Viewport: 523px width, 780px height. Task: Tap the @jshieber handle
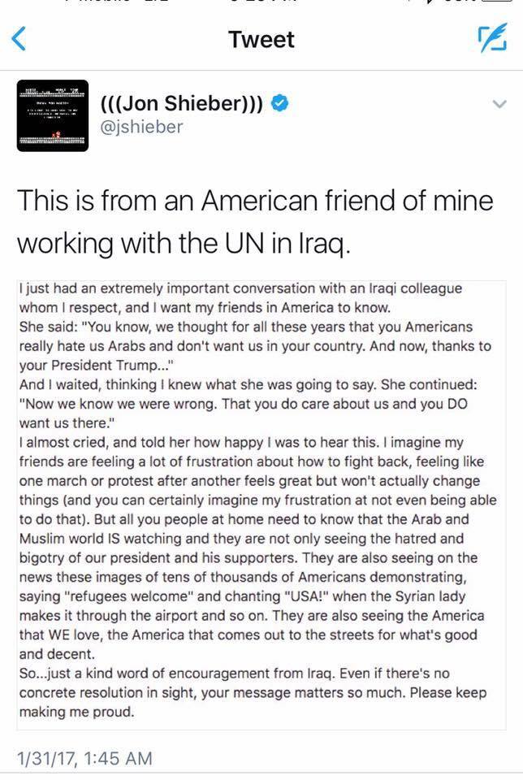click(141, 127)
